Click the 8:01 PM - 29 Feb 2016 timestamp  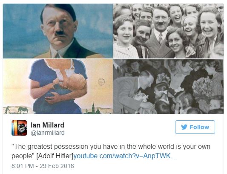click(x=43, y=166)
